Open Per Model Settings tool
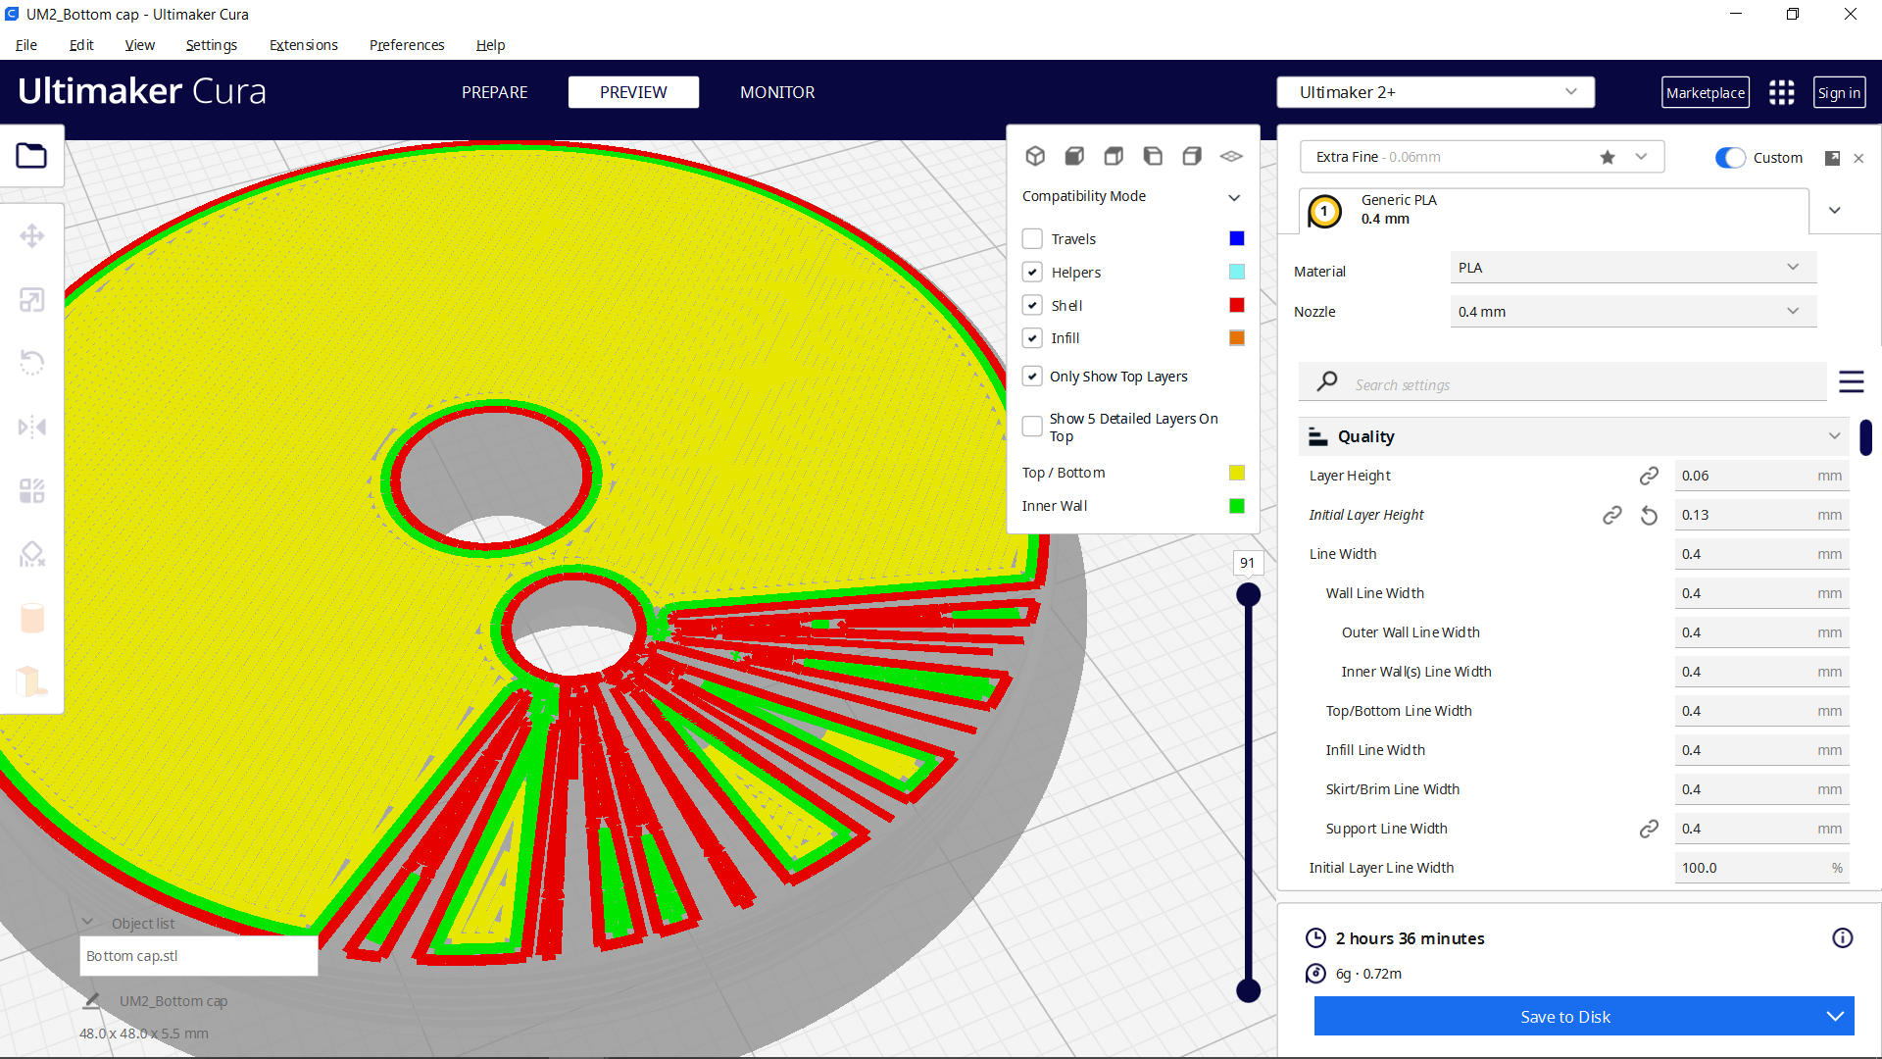 pyautogui.click(x=32, y=490)
